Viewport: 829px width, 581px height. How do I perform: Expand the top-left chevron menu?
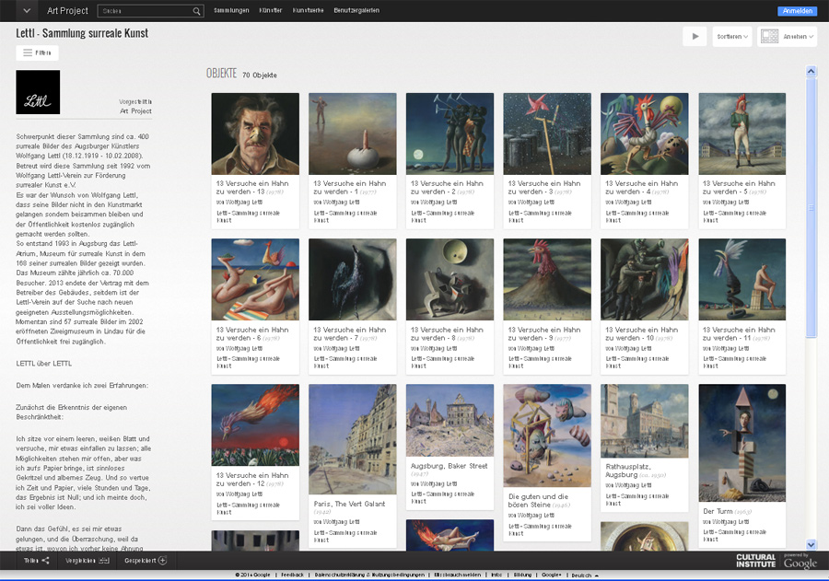(27, 10)
